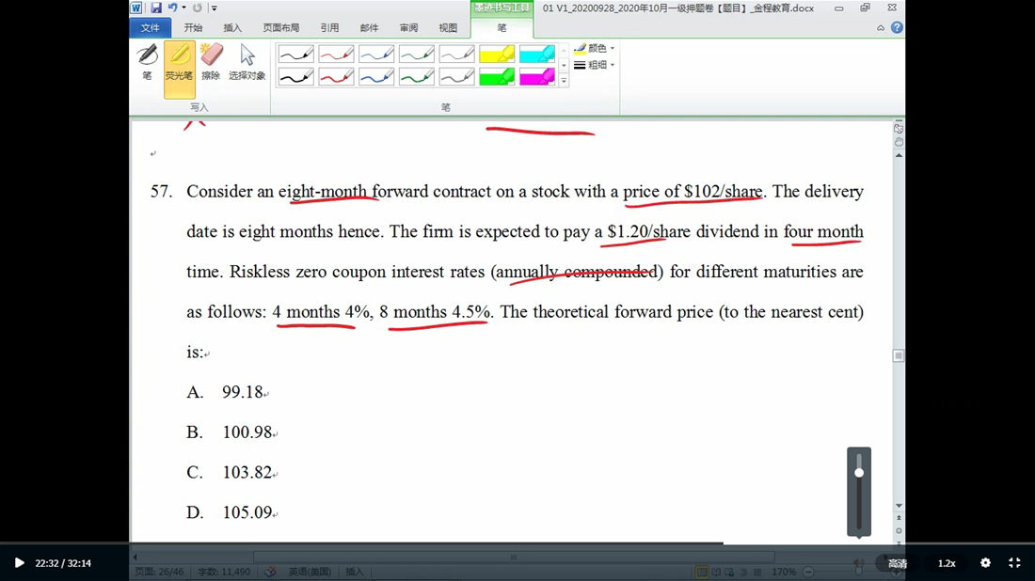Toggle the 荧光笔 highlighter tool

tap(179, 70)
